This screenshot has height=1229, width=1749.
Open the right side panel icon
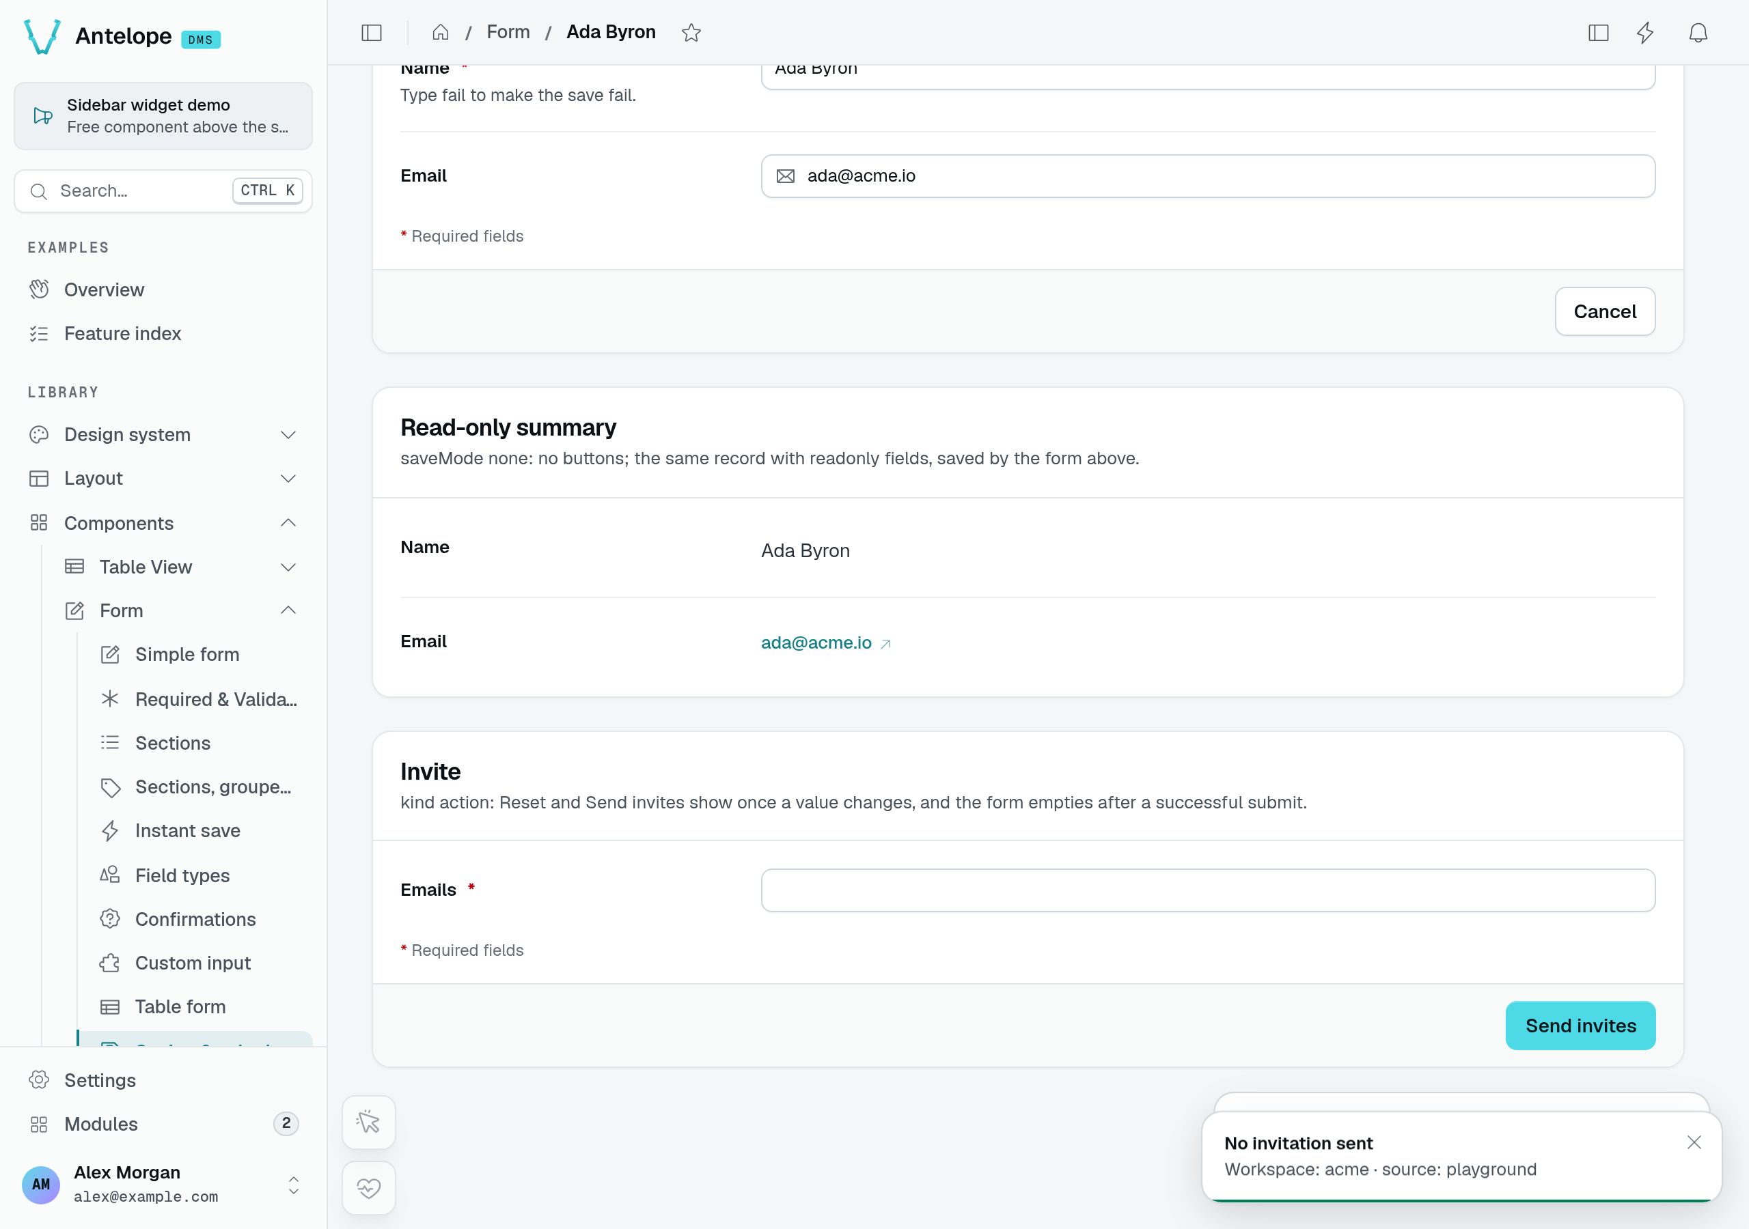1598,32
